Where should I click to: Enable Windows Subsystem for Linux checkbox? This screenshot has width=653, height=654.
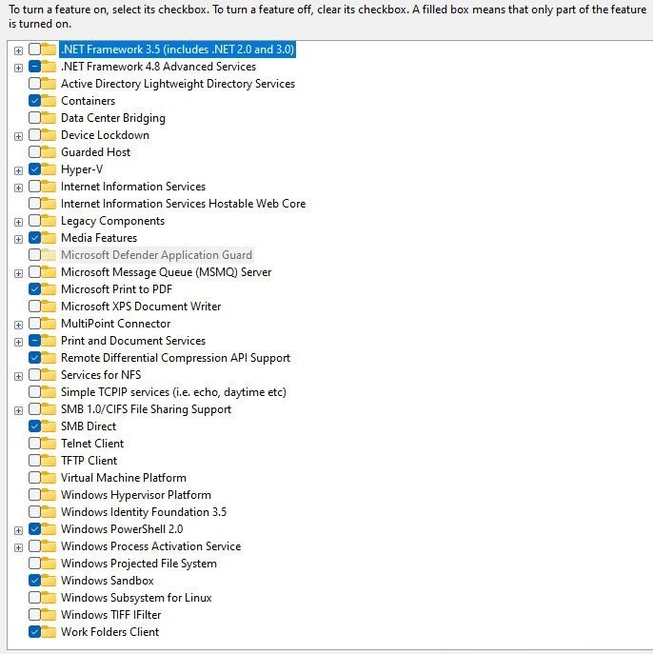34,597
